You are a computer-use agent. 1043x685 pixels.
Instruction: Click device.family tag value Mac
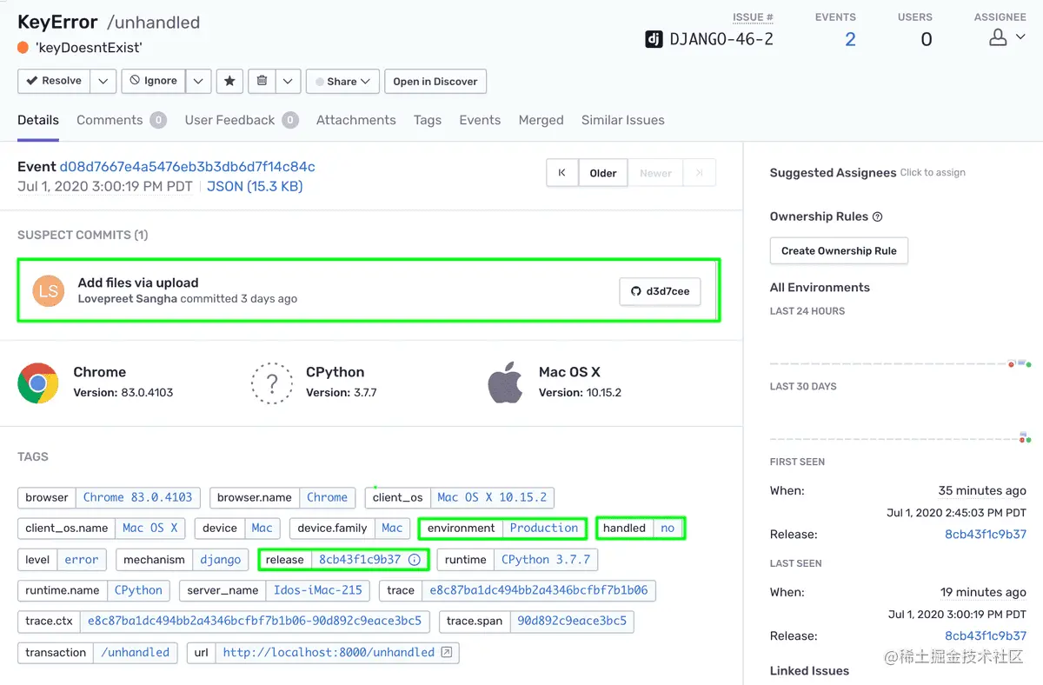(x=392, y=528)
